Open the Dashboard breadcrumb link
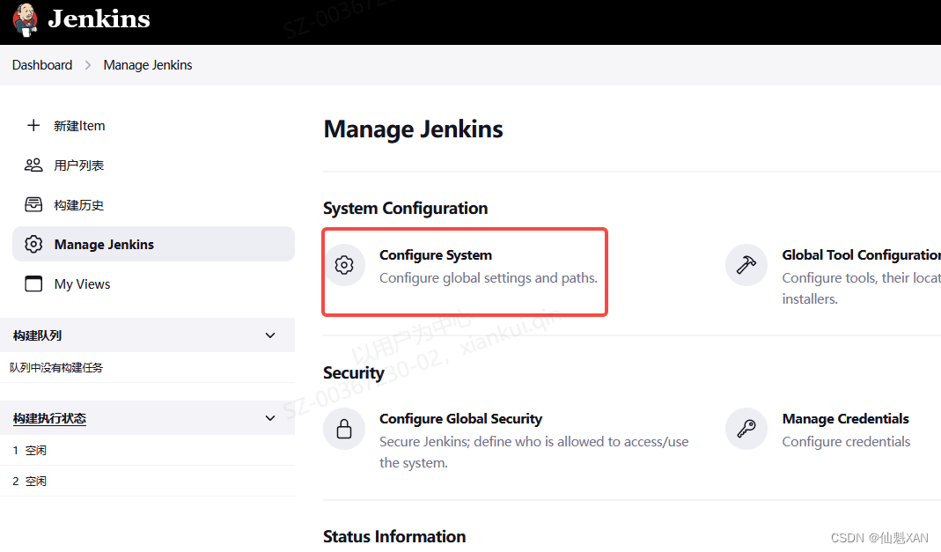Viewport: 941px width, 552px height. (x=41, y=64)
